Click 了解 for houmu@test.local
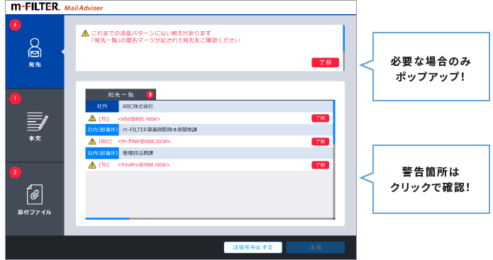Viewport: 493px width, 260px height. point(320,165)
